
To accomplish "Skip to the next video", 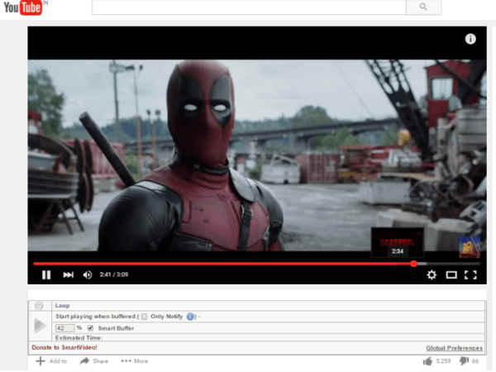I will click(68, 275).
